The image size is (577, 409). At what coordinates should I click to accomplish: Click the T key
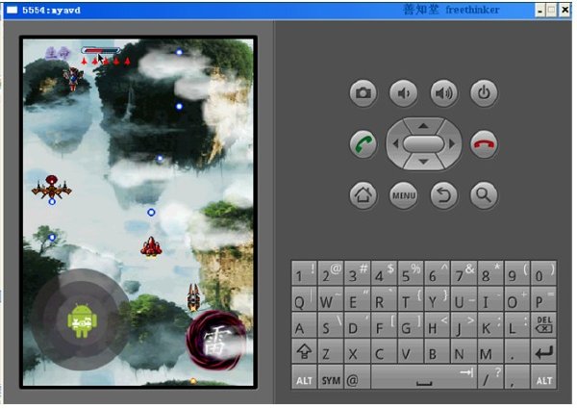pyautogui.click(x=411, y=299)
